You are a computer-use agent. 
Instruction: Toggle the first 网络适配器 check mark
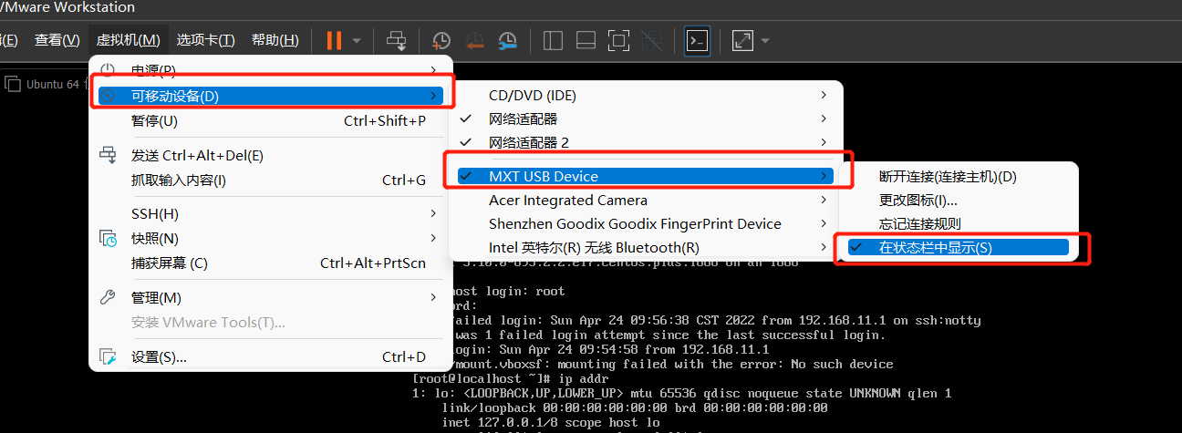pyautogui.click(x=466, y=119)
